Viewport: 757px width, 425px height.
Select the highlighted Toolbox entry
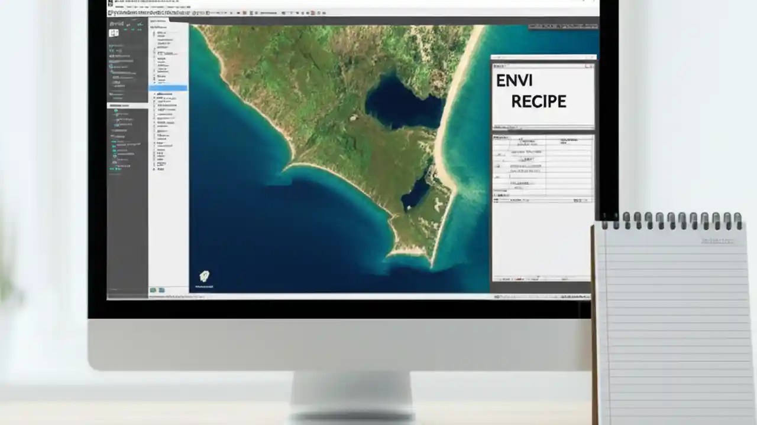169,87
